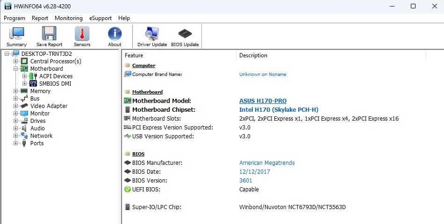Click the BIOS date '12/12/2017'
This screenshot has width=444, height=224.
(255, 171)
